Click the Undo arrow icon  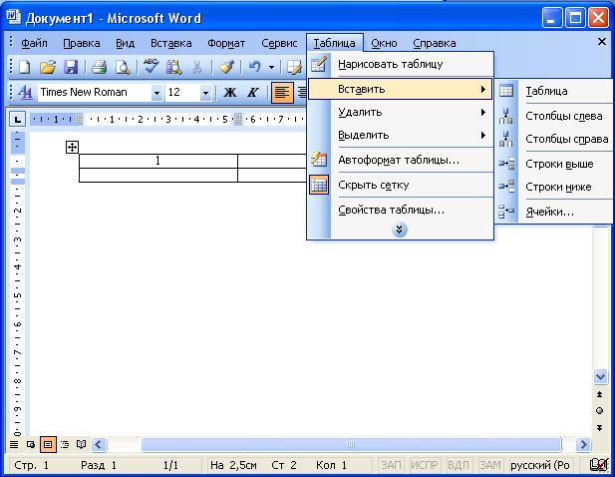(x=255, y=67)
